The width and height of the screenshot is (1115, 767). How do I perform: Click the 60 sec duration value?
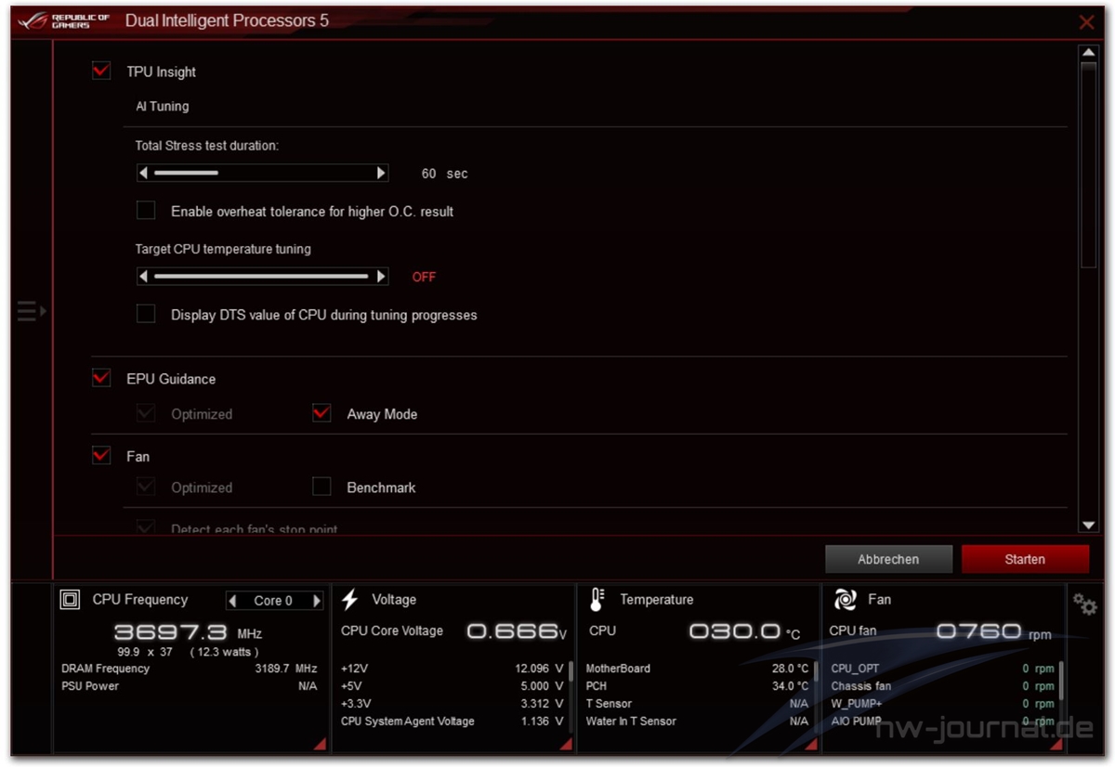[444, 174]
